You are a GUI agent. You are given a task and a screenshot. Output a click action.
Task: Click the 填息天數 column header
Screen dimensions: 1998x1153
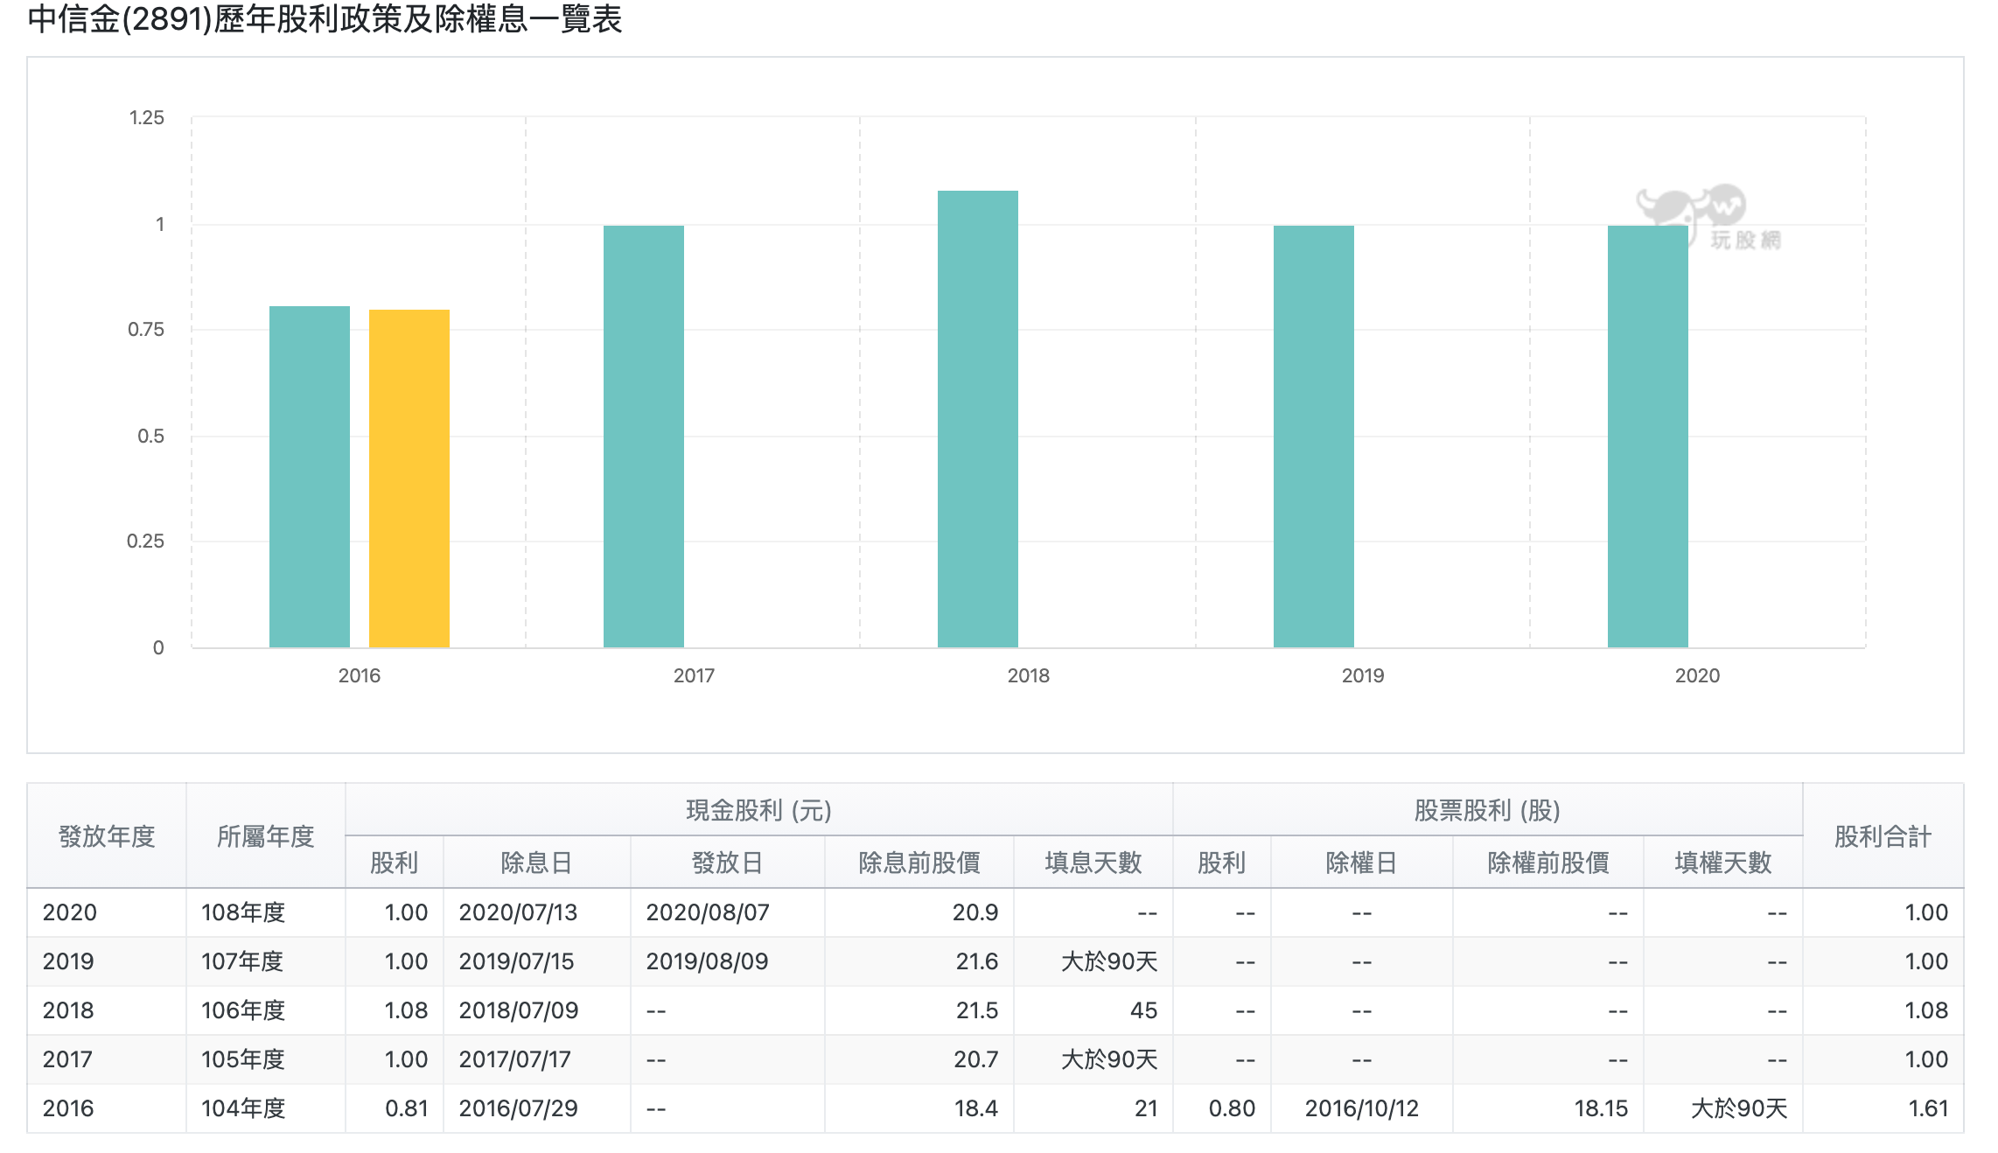pyautogui.click(x=1093, y=863)
